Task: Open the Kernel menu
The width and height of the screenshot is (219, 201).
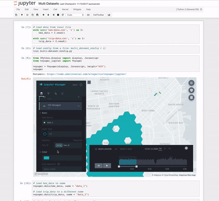Action: pyautogui.click(x=65, y=9)
